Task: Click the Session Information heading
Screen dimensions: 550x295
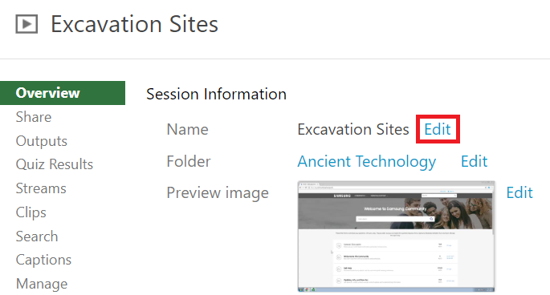Action: click(217, 95)
